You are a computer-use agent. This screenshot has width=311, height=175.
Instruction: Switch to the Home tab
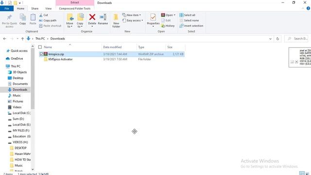20,9
